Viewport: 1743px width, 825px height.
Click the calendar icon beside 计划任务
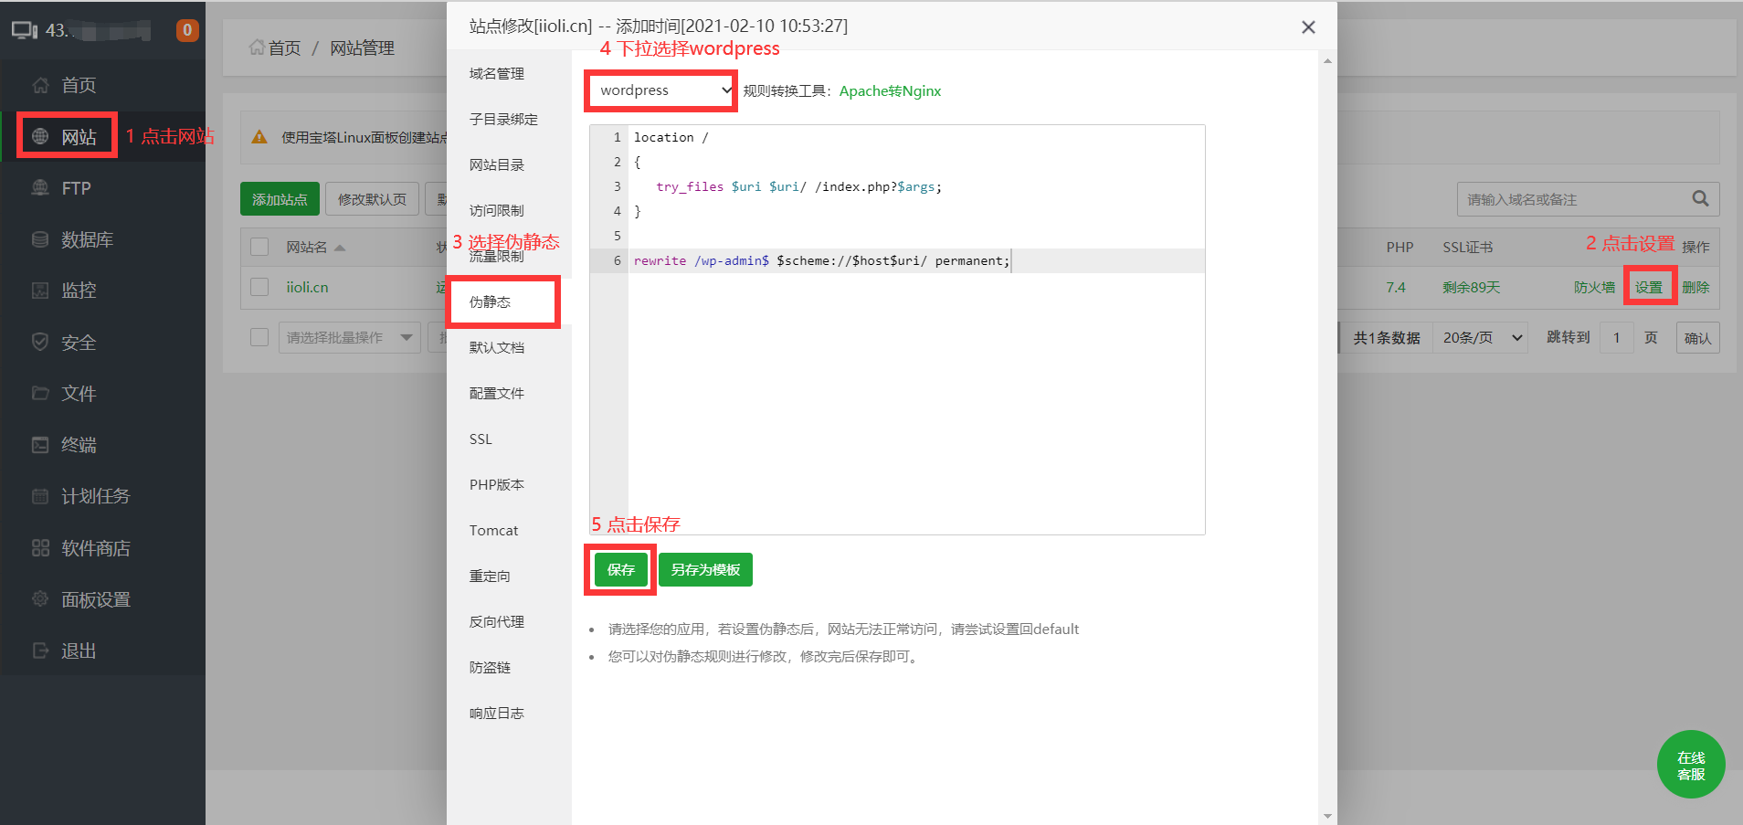[40, 496]
